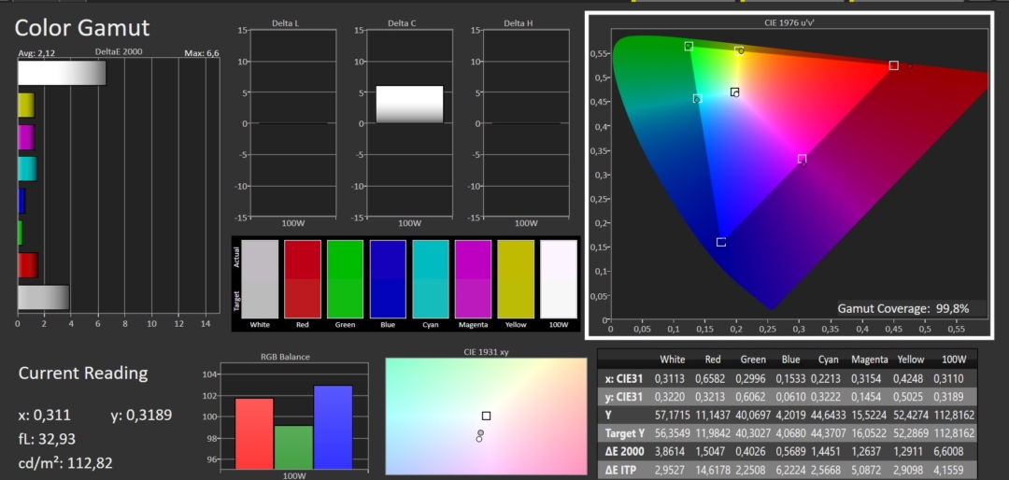Select the 100W swatch patch
This screenshot has width=1009, height=480.
pos(558,278)
